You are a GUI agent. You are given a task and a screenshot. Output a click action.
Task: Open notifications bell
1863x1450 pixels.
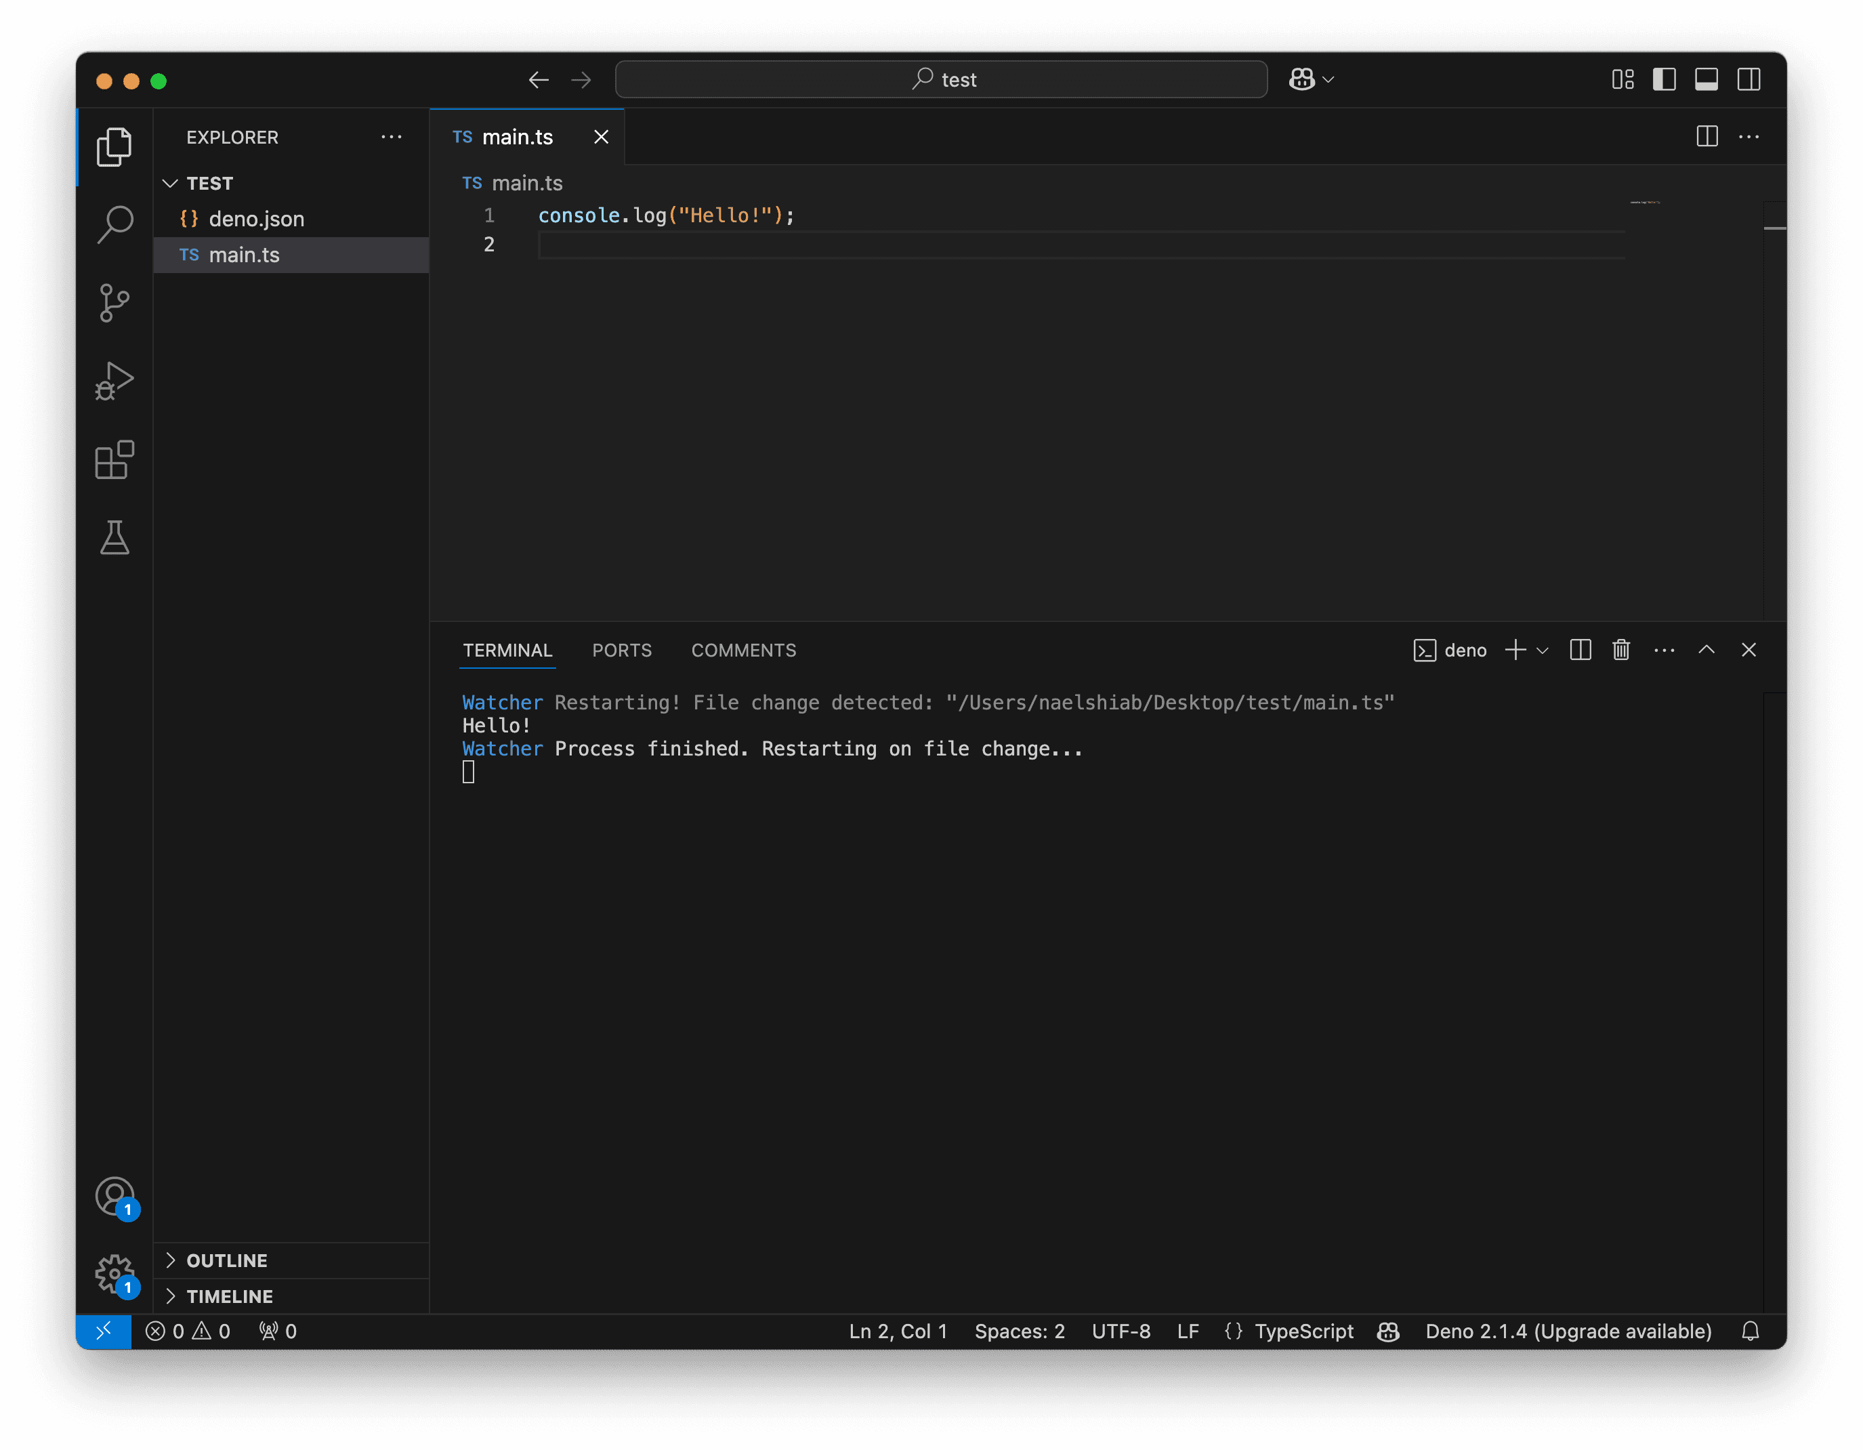(x=1750, y=1331)
